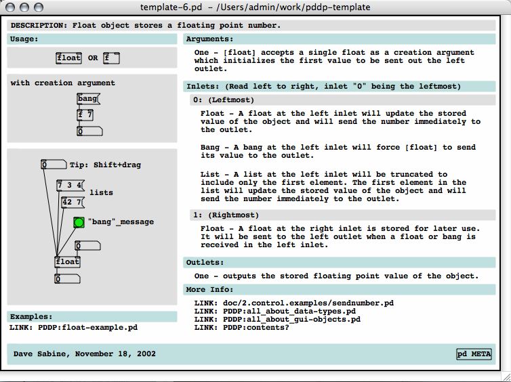This screenshot has width=511, height=382.
Task: Open link doc/2.control.examples/sendnumber.pd
Action: 294,303
